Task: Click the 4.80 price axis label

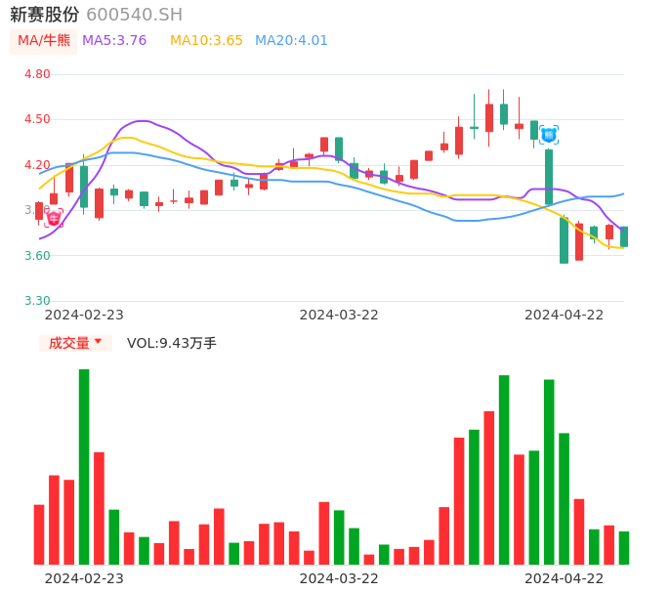Action: 37,74
